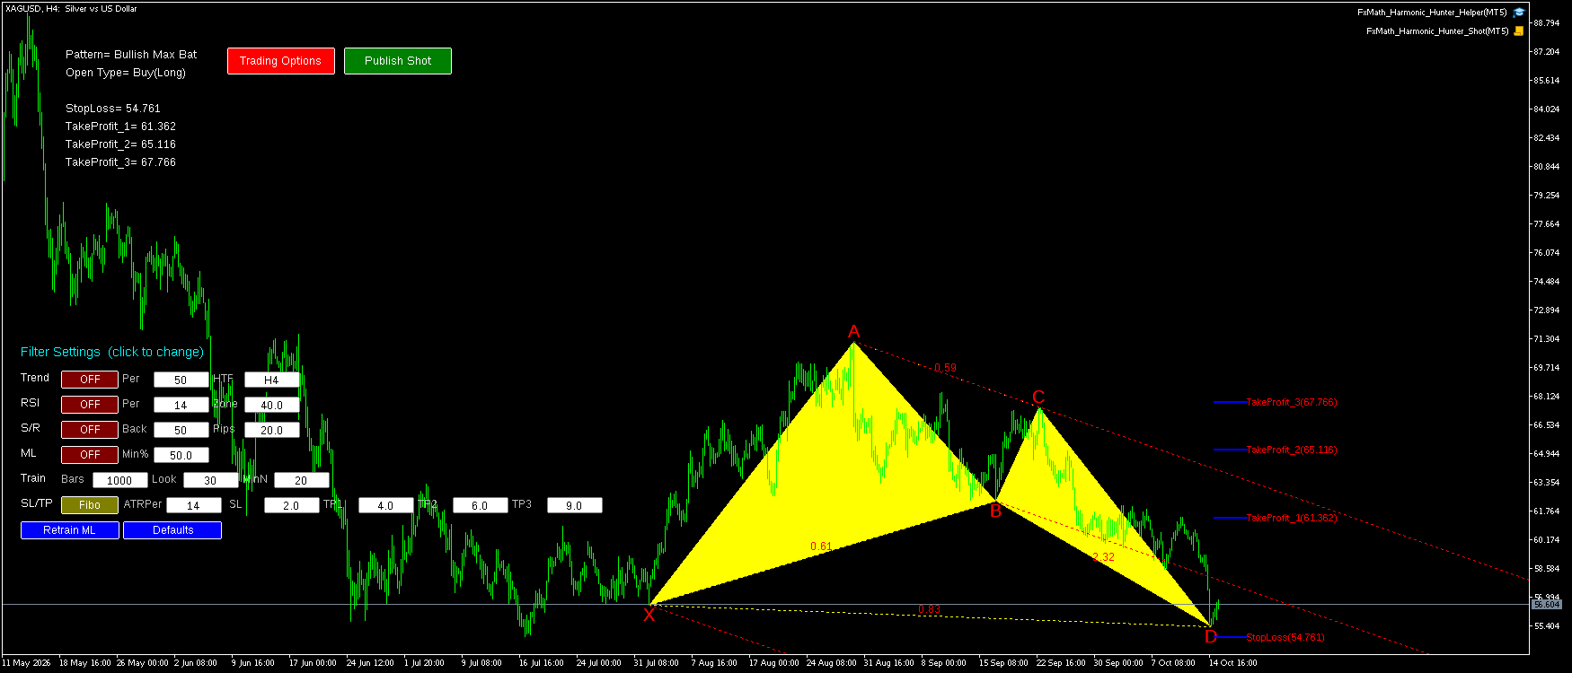Click the 11 May 2026 time axis label

pos(26,663)
